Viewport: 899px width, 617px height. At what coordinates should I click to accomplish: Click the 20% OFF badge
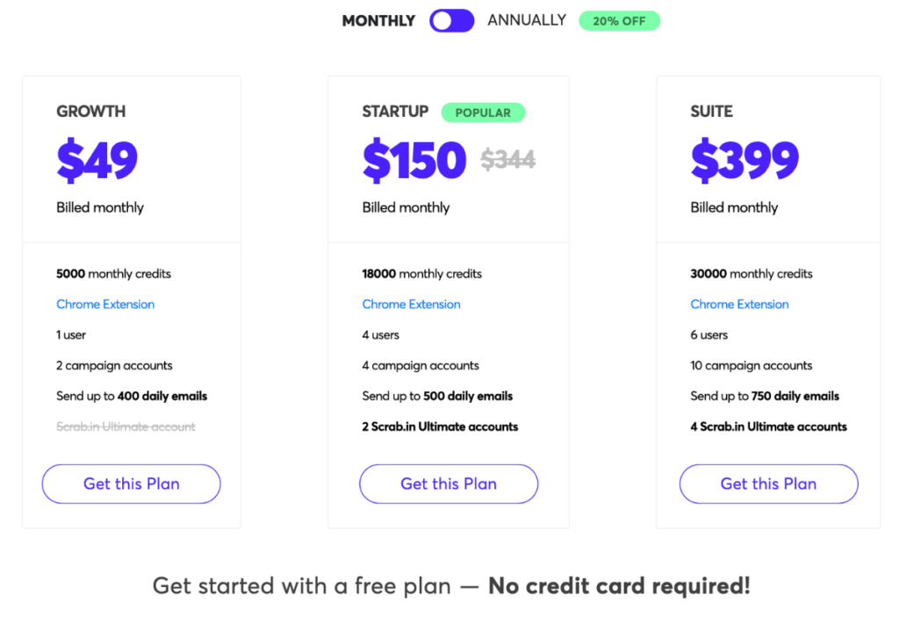pyautogui.click(x=619, y=21)
